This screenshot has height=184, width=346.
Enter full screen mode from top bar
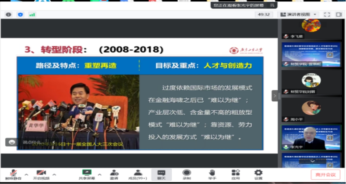pyautogui.click(x=327, y=15)
